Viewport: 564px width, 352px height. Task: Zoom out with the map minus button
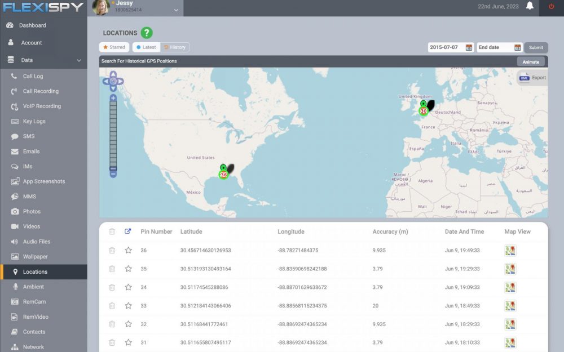[113, 174]
